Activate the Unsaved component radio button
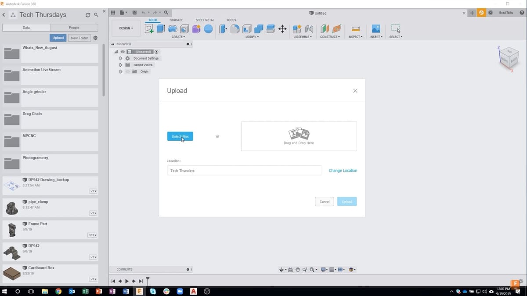The width and height of the screenshot is (527, 296). click(156, 52)
